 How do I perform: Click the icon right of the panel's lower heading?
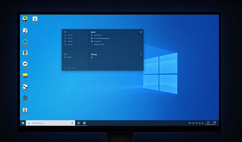point(141,54)
